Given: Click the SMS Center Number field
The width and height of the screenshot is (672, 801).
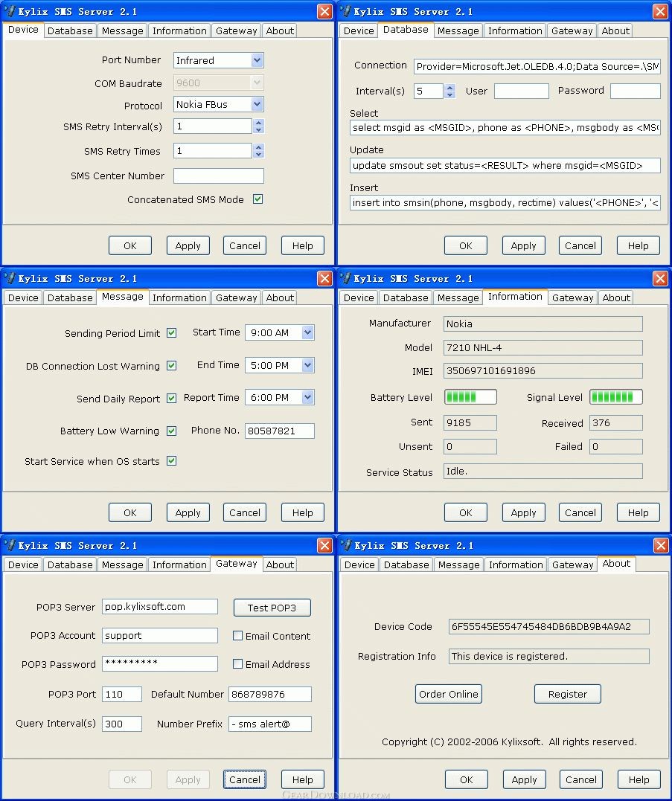Looking at the screenshot, I should (219, 176).
